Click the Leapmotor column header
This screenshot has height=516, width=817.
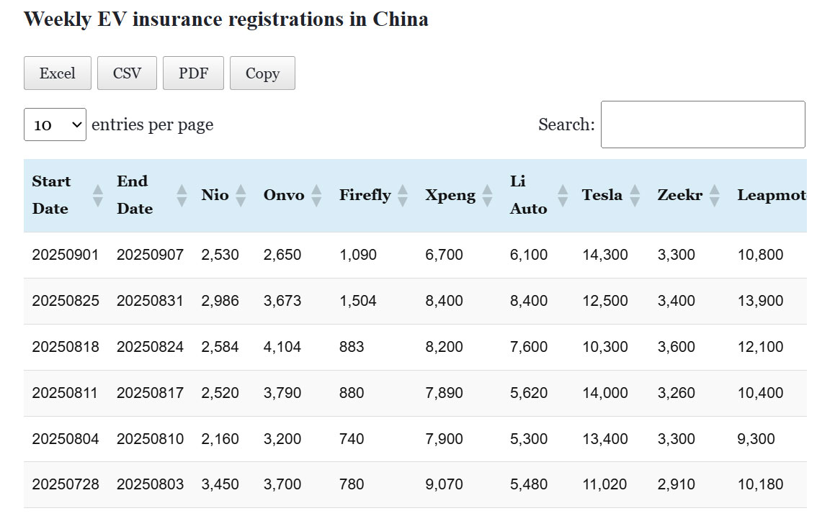pyautogui.click(x=771, y=195)
